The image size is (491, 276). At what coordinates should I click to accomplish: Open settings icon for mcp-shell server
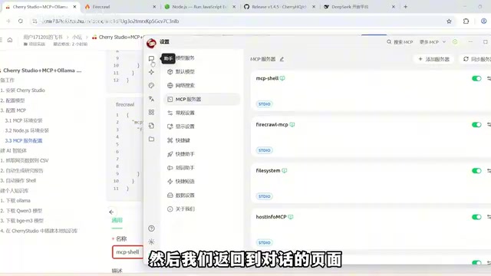click(x=489, y=78)
